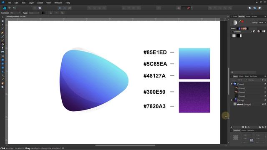Add new layer icon in Layers panel

260,127
